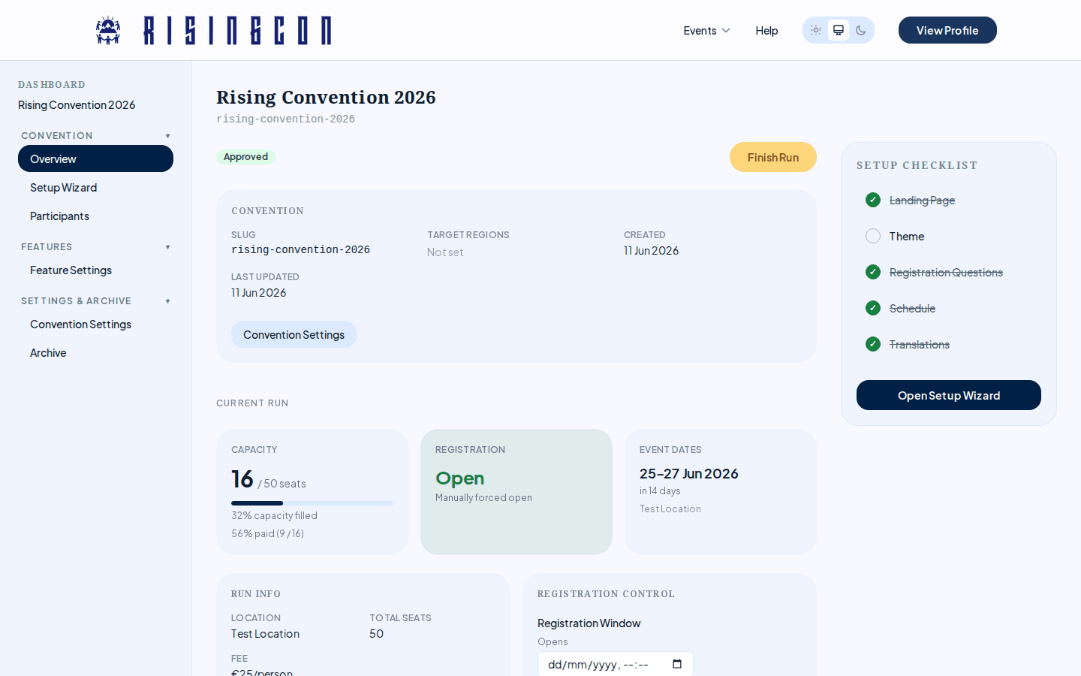Open Setup Wizard in the sidebar

tap(95, 187)
